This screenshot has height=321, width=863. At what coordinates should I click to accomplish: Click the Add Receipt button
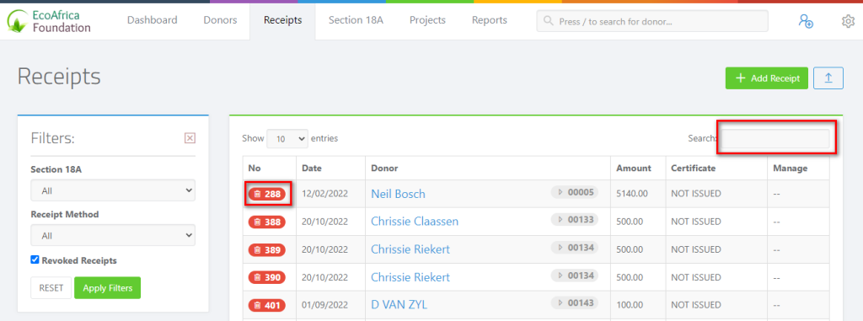pos(767,78)
